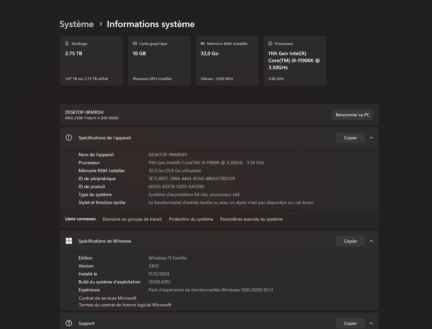The image size is (432, 329).
Task: Click the Stockage disk icon
Action: coord(67,43)
